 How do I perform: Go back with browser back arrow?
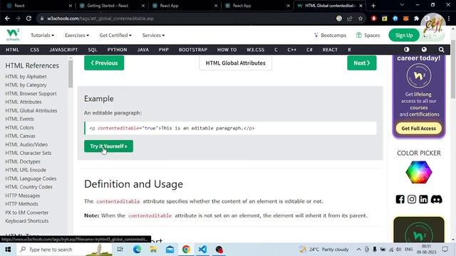[x=7, y=18]
